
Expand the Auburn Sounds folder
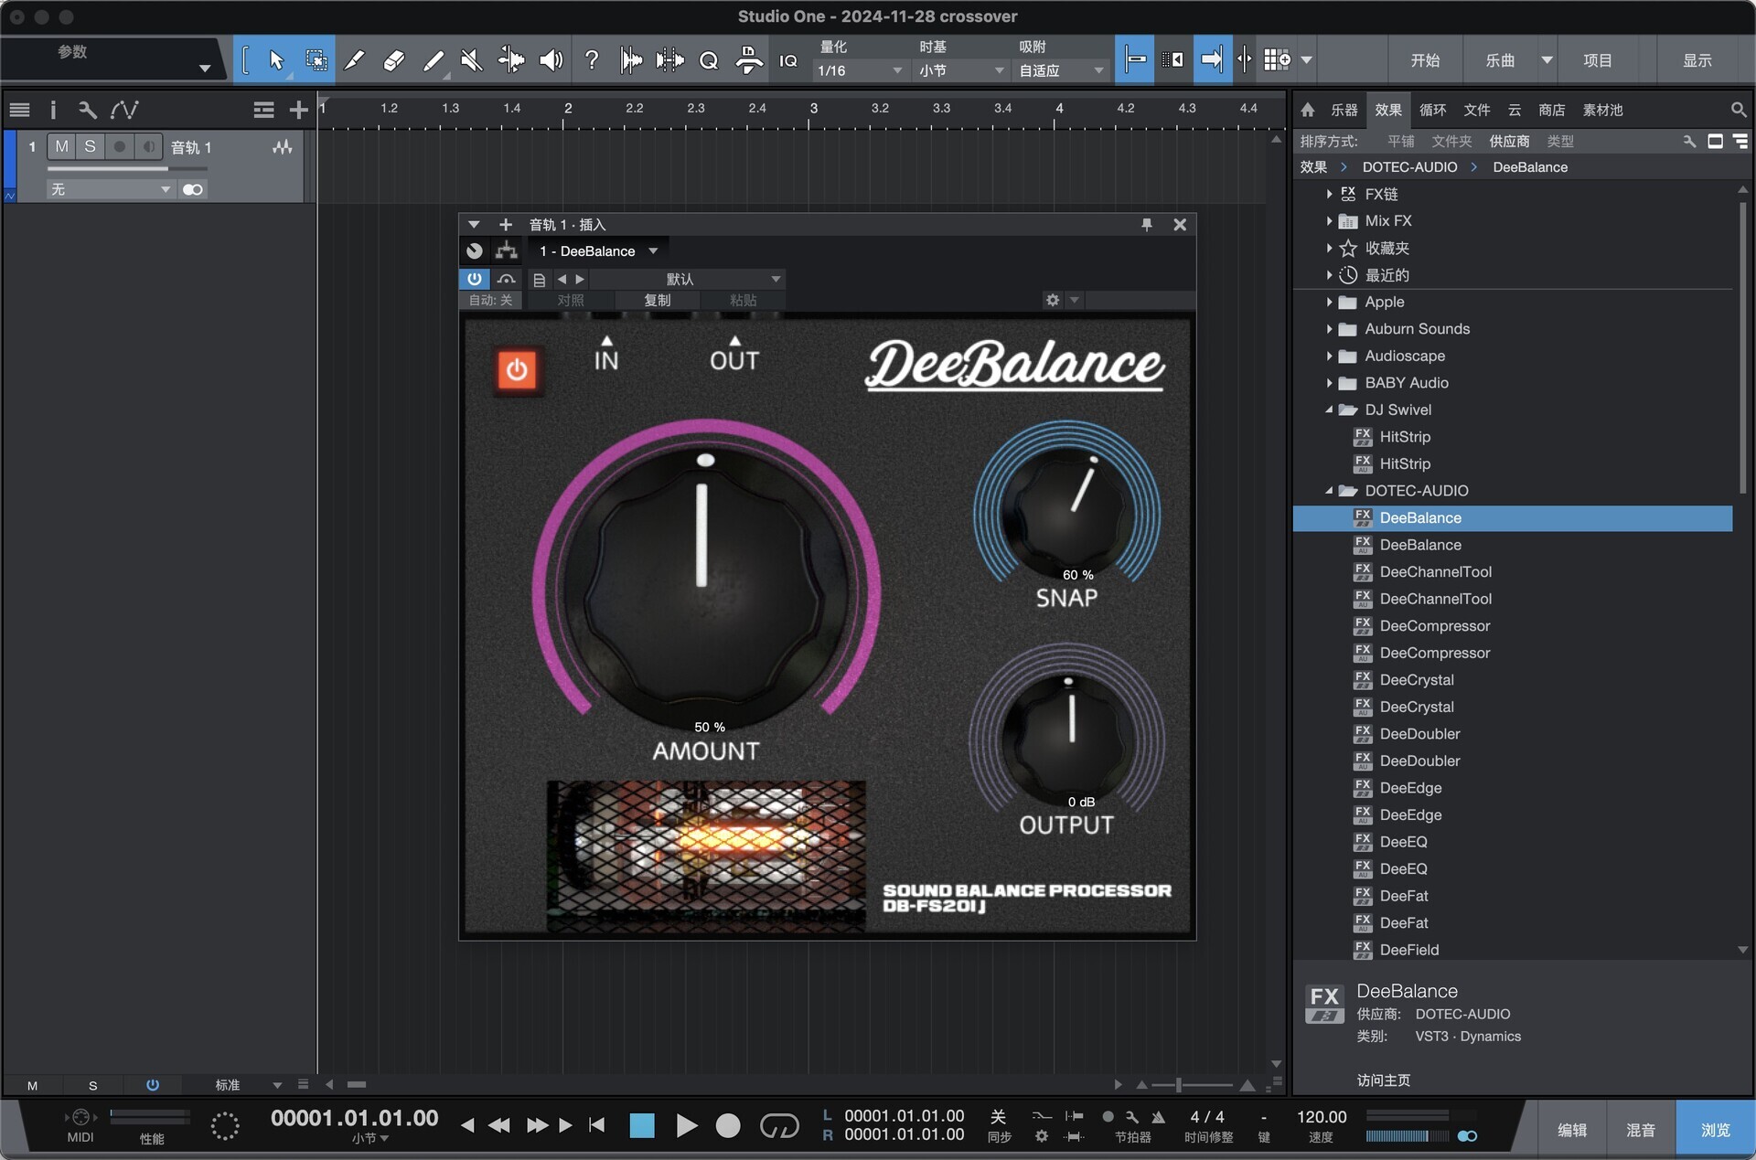coord(1329,329)
